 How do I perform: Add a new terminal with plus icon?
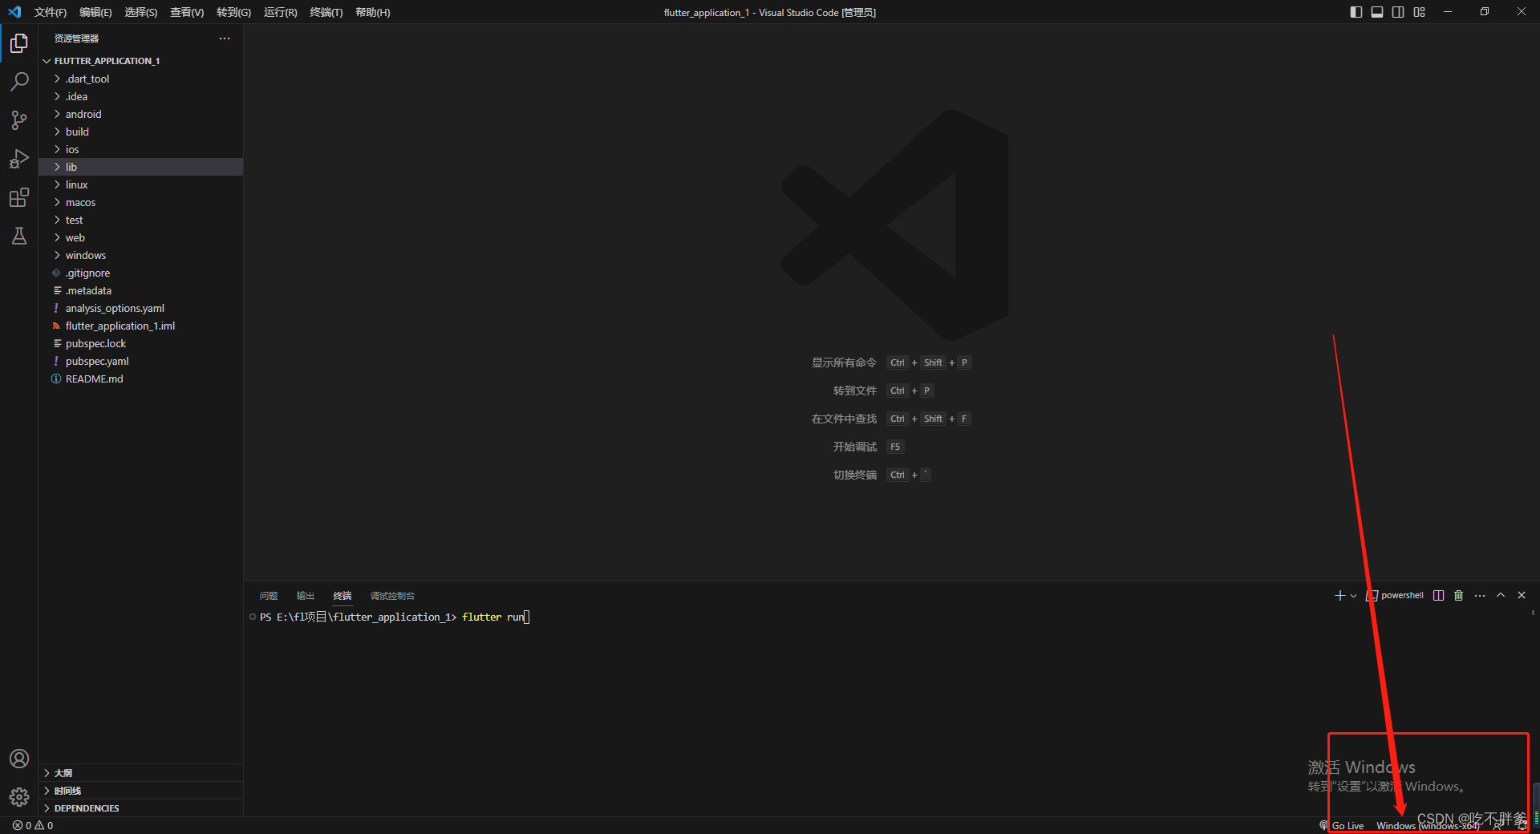click(x=1339, y=595)
